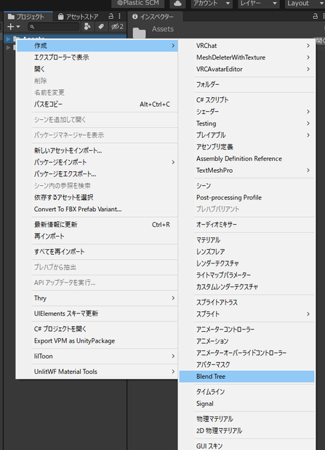Choose 再インポート in the context menu
The height and width of the screenshot is (450, 325).
[97, 236]
